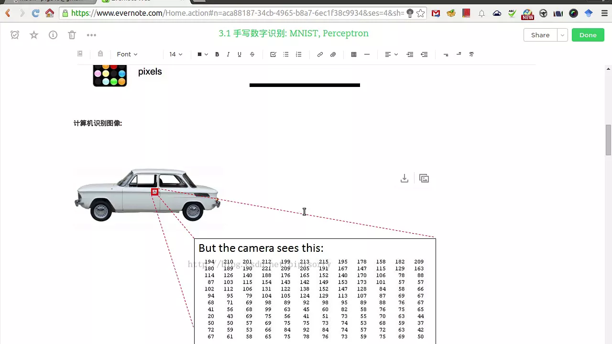Image resolution: width=612 pixels, height=344 pixels.
Task: Add note to shortcuts with star icon
Action: pyautogui.click(x=34, y=35)
